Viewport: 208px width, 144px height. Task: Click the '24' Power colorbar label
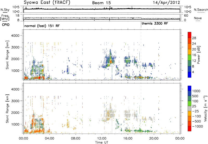(x=194, y=44)
